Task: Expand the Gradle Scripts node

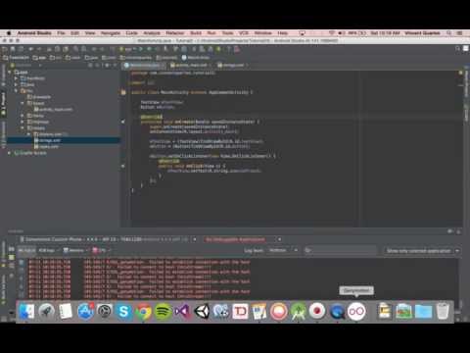Action: [10, 153]
